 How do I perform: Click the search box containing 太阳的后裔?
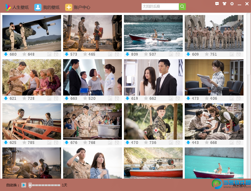click(x=160, y=7)
